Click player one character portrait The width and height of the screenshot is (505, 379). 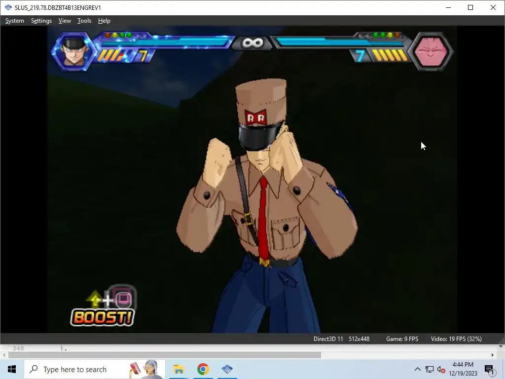(74, 51)
